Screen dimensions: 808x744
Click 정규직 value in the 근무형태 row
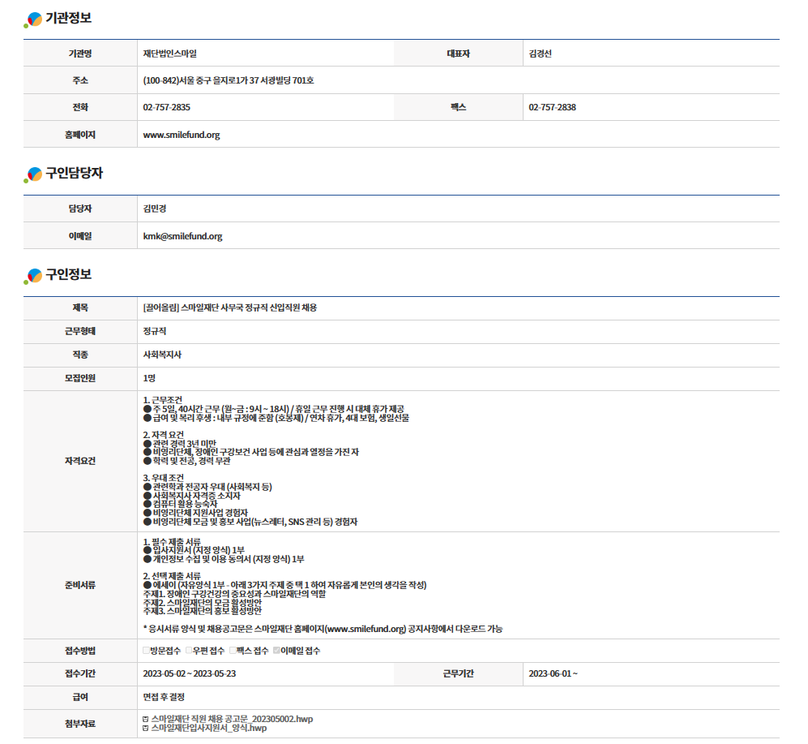click(x=155, y=331)
